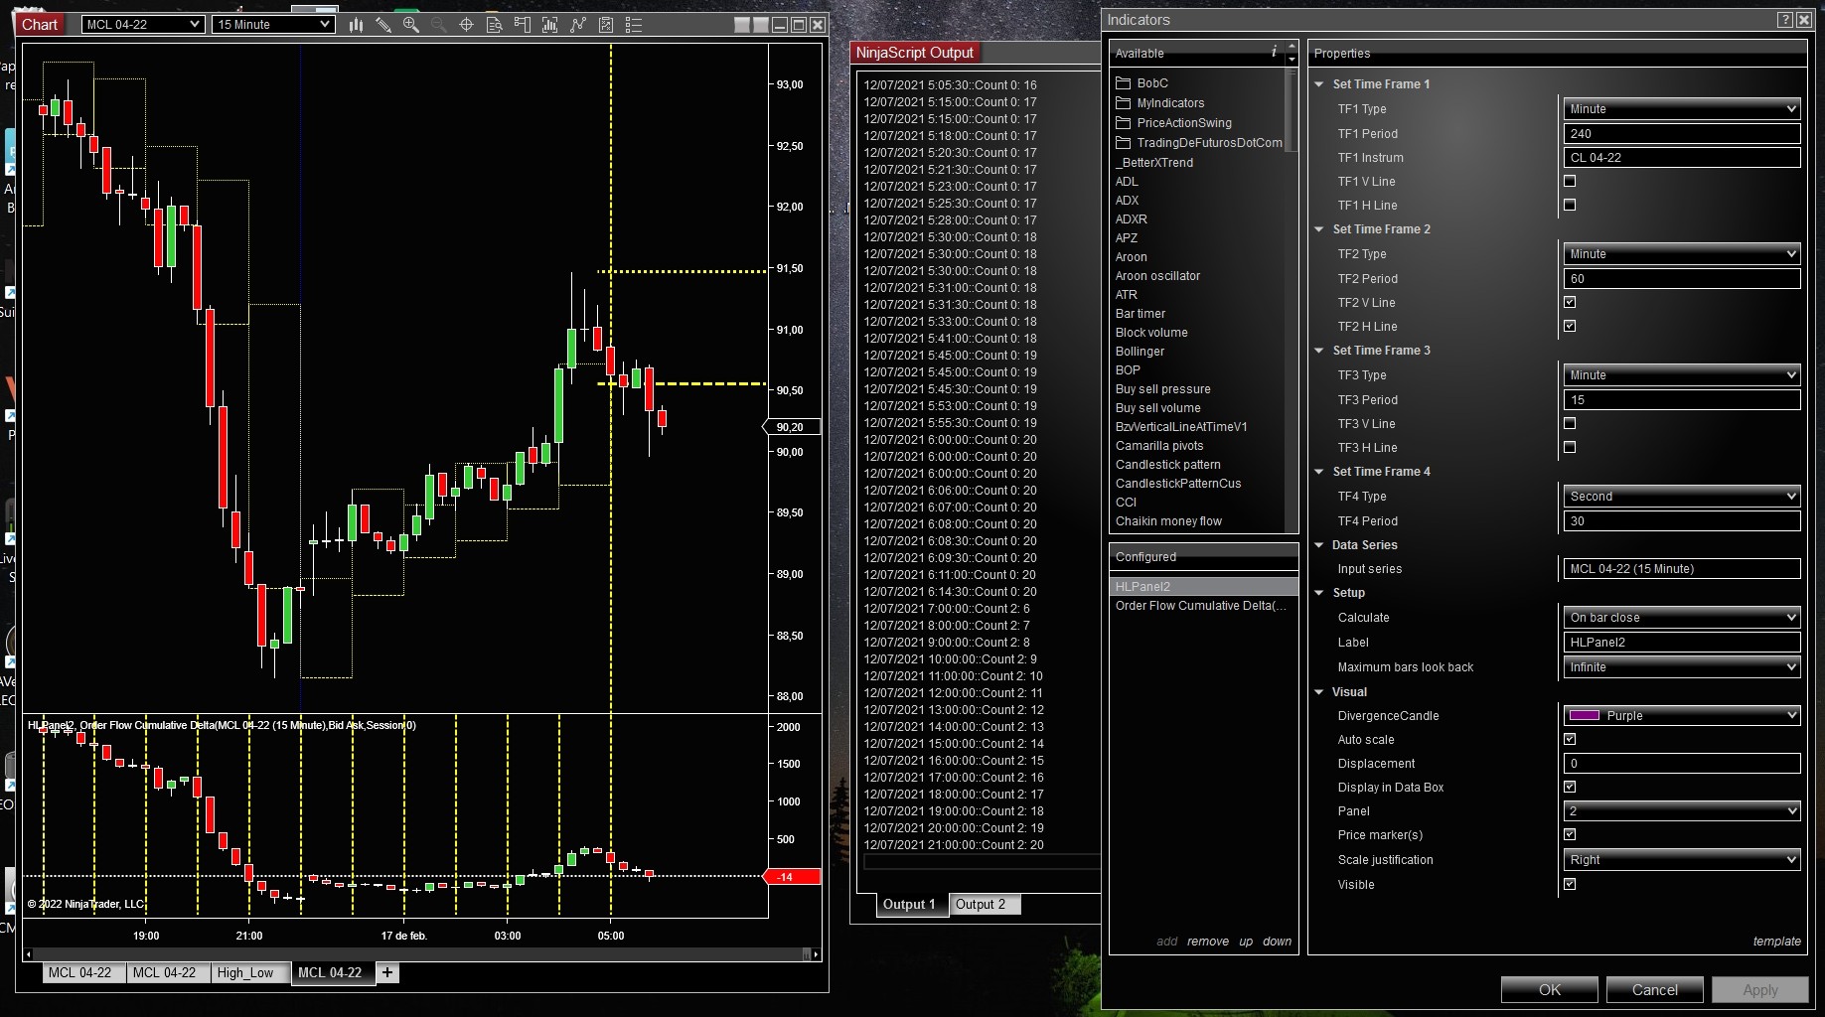
Task: Click the down arrow in Available header
Action: 1293,60
